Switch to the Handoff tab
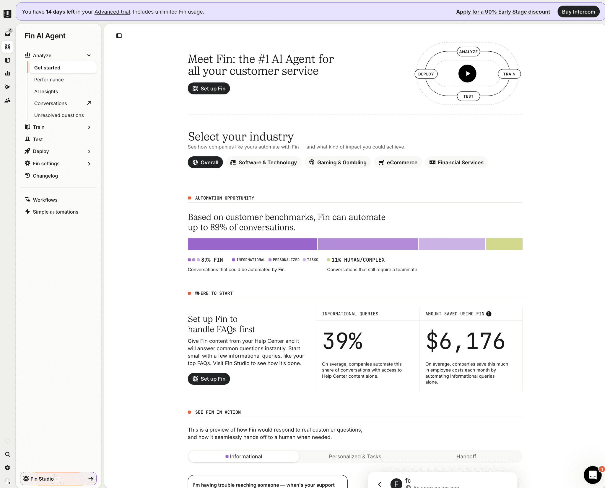 pyautogui.click(x=466, y=456)
